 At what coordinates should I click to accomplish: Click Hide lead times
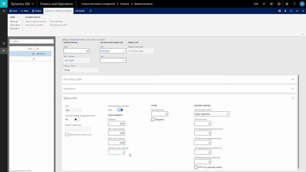pos(56,21)
